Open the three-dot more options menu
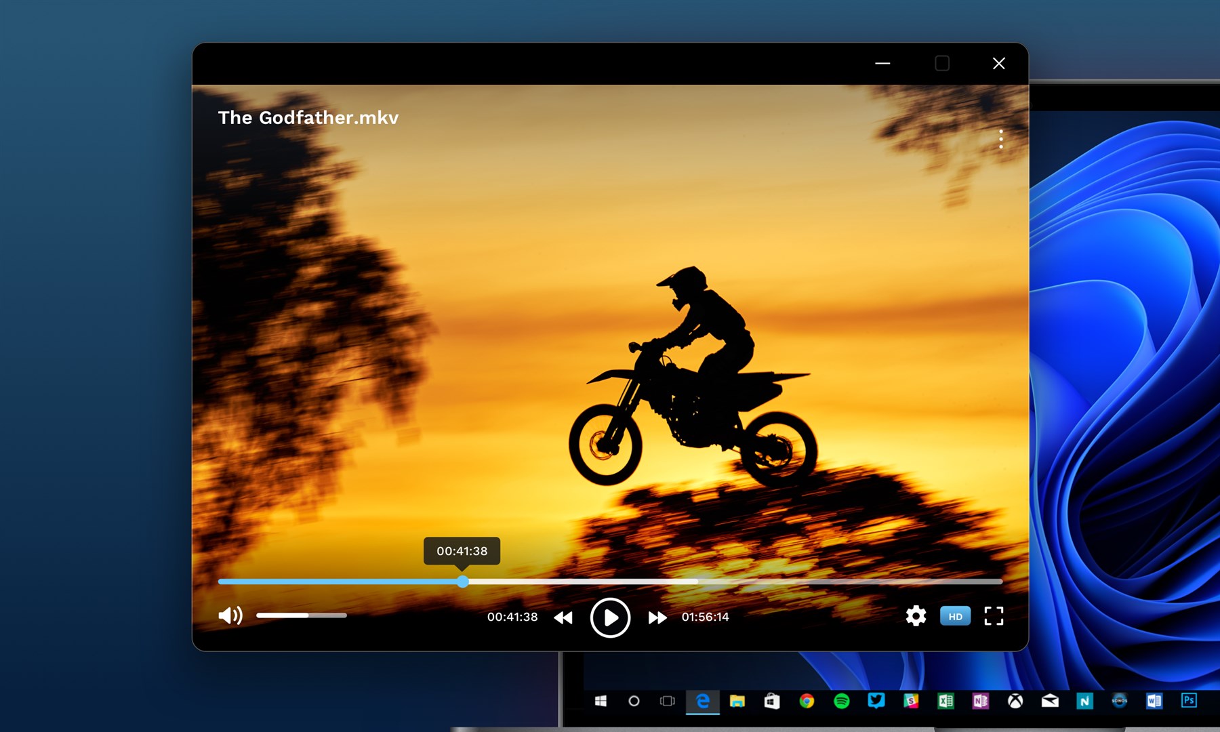1220x732 pixels. point(1000,139)
